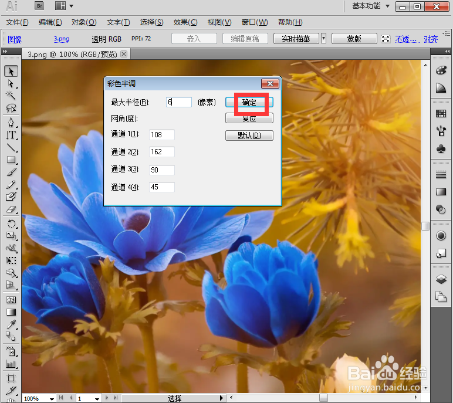Select the Pen tool
Screen dimensions: 453x403
tap(11, 123)
